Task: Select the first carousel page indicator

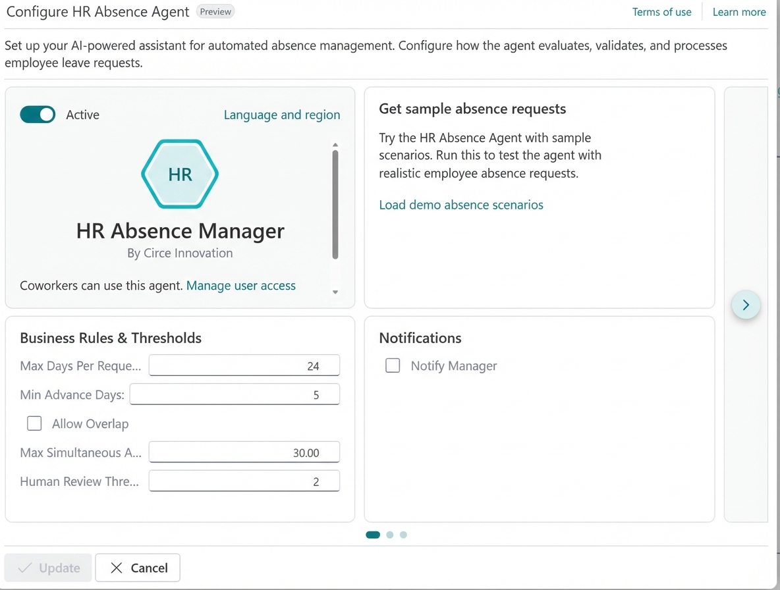Action: (373, 535)
